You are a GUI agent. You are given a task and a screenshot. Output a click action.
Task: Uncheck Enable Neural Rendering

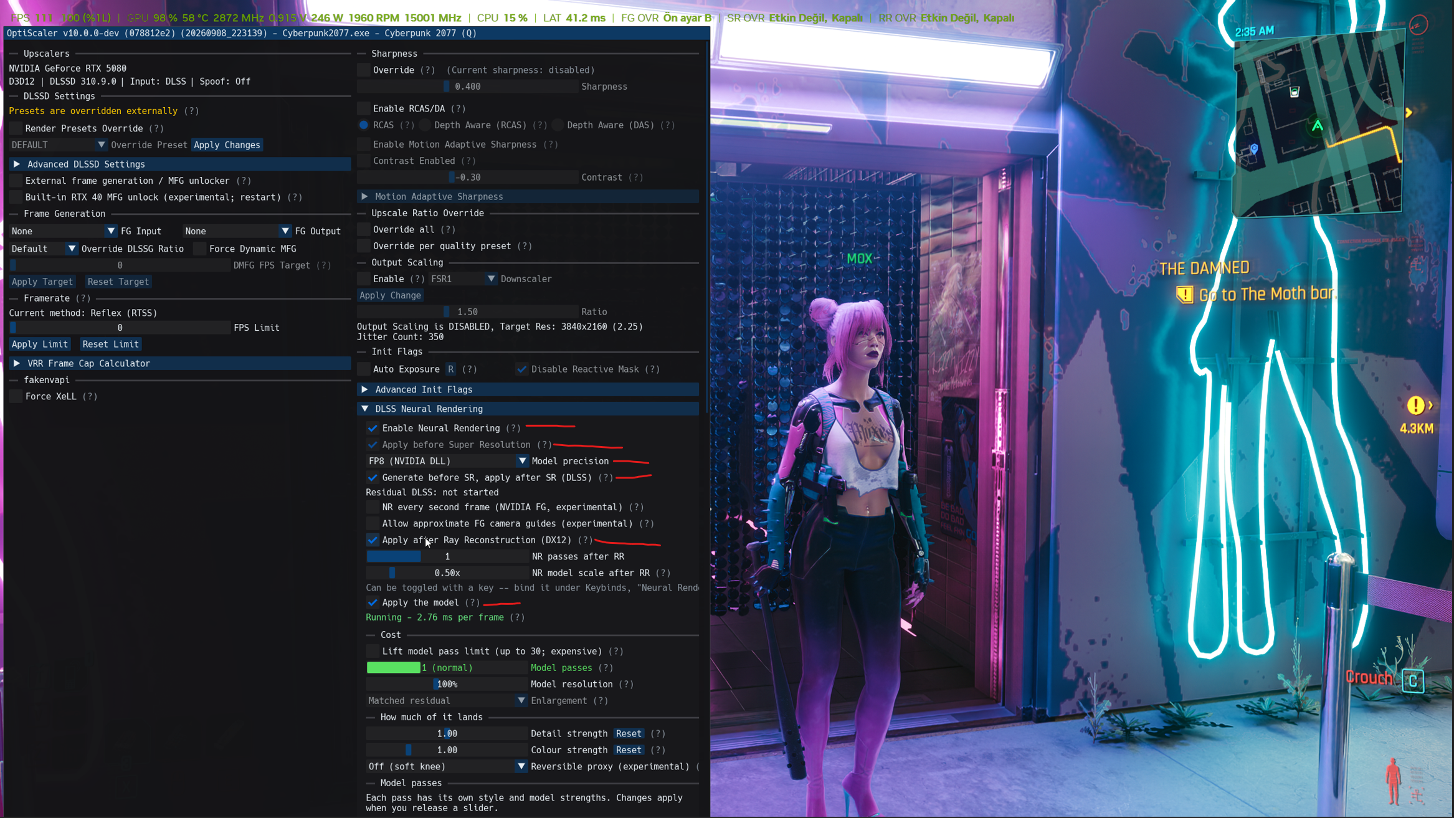[373, 428]
